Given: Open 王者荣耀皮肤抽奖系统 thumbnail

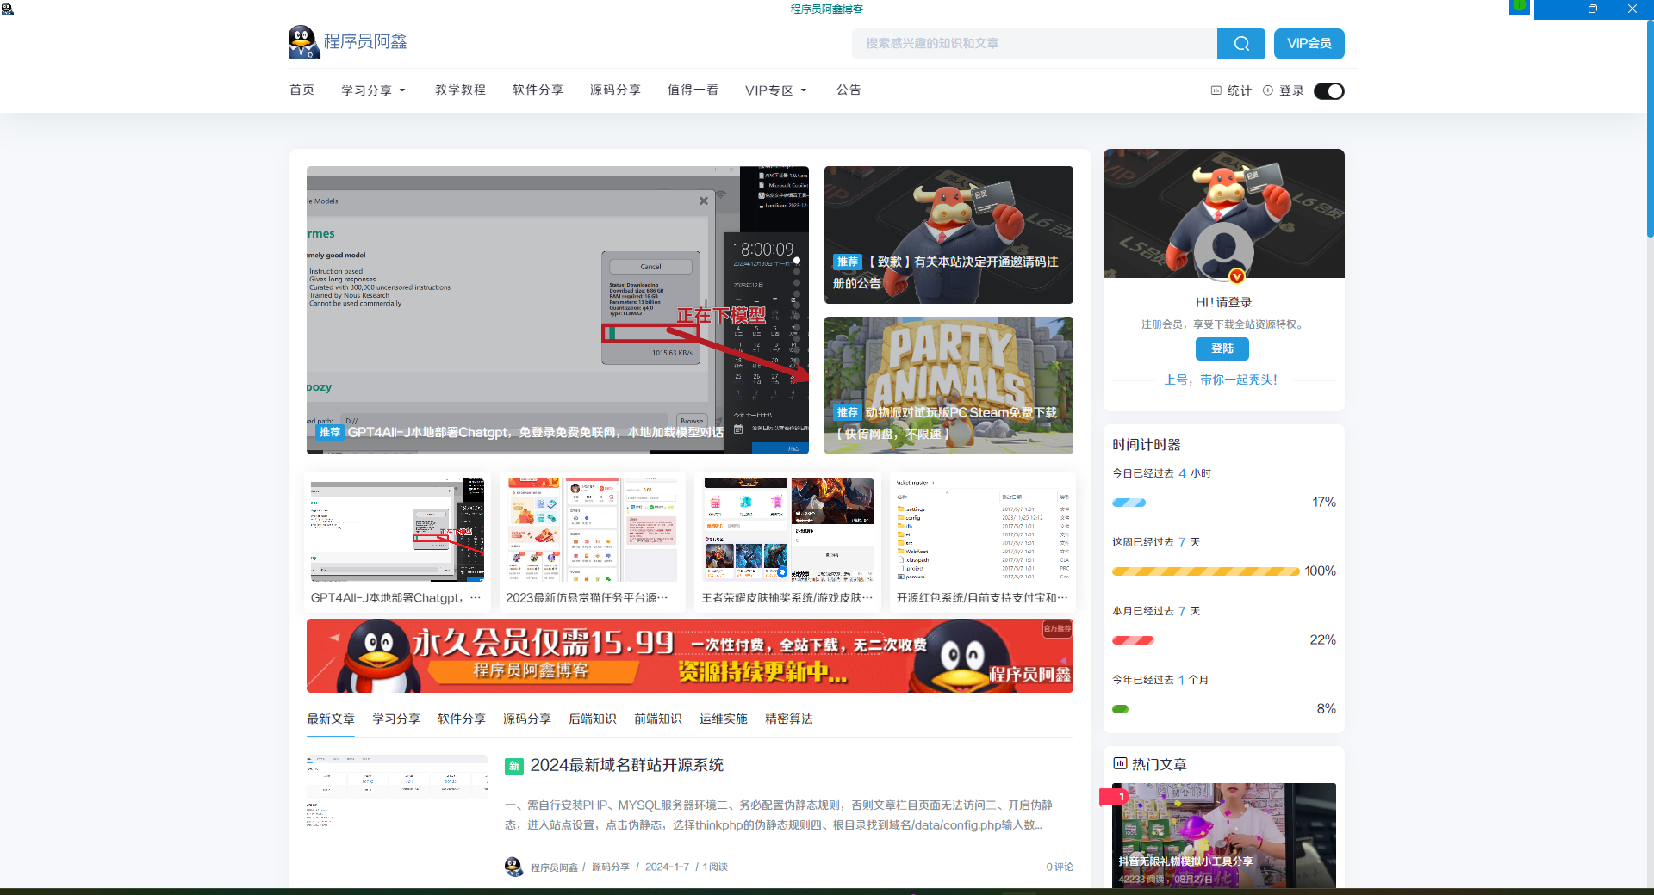Looking at the screenshot, I should click(787, 541).
